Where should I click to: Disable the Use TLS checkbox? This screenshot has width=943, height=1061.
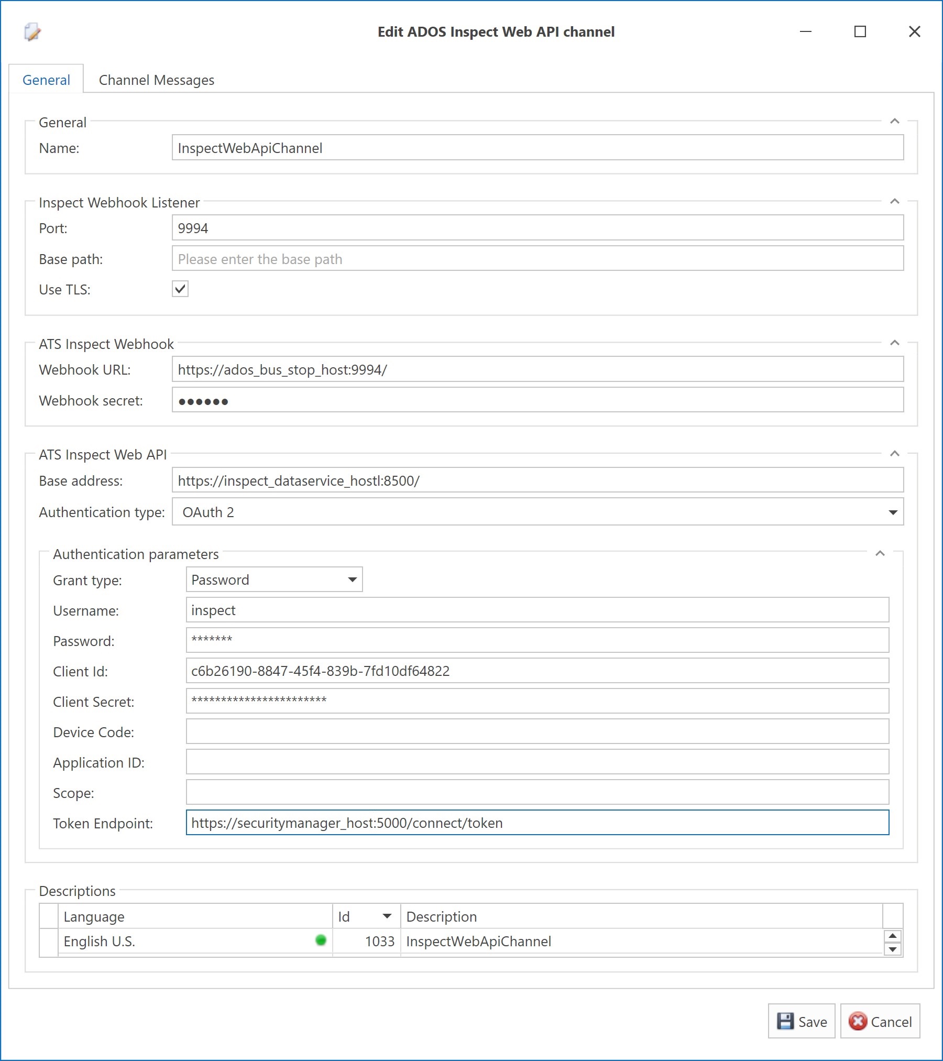tap(180, 289)
